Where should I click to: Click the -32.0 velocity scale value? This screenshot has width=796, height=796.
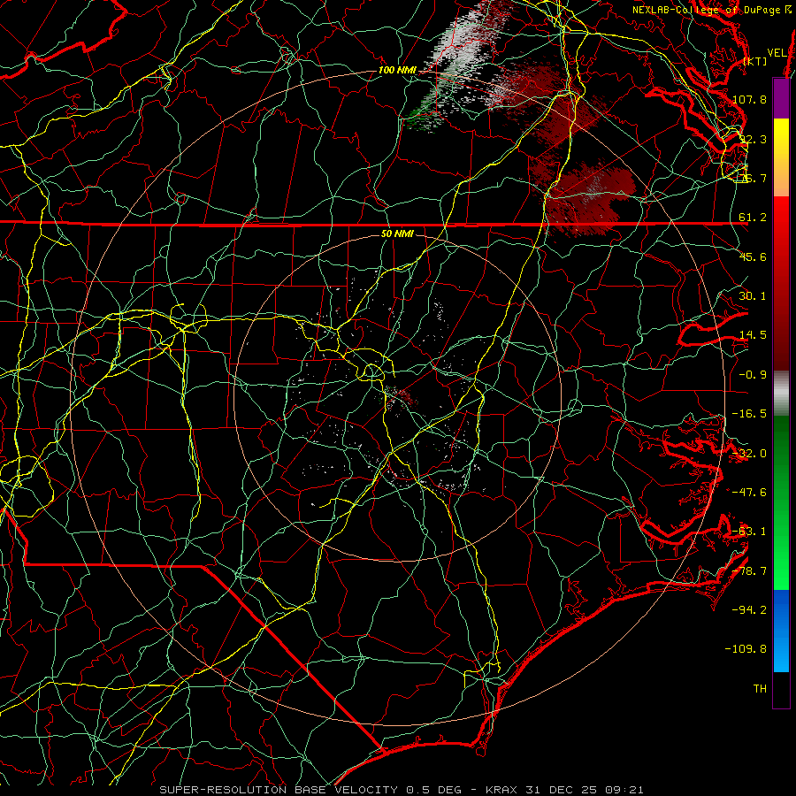pos(749,454)
